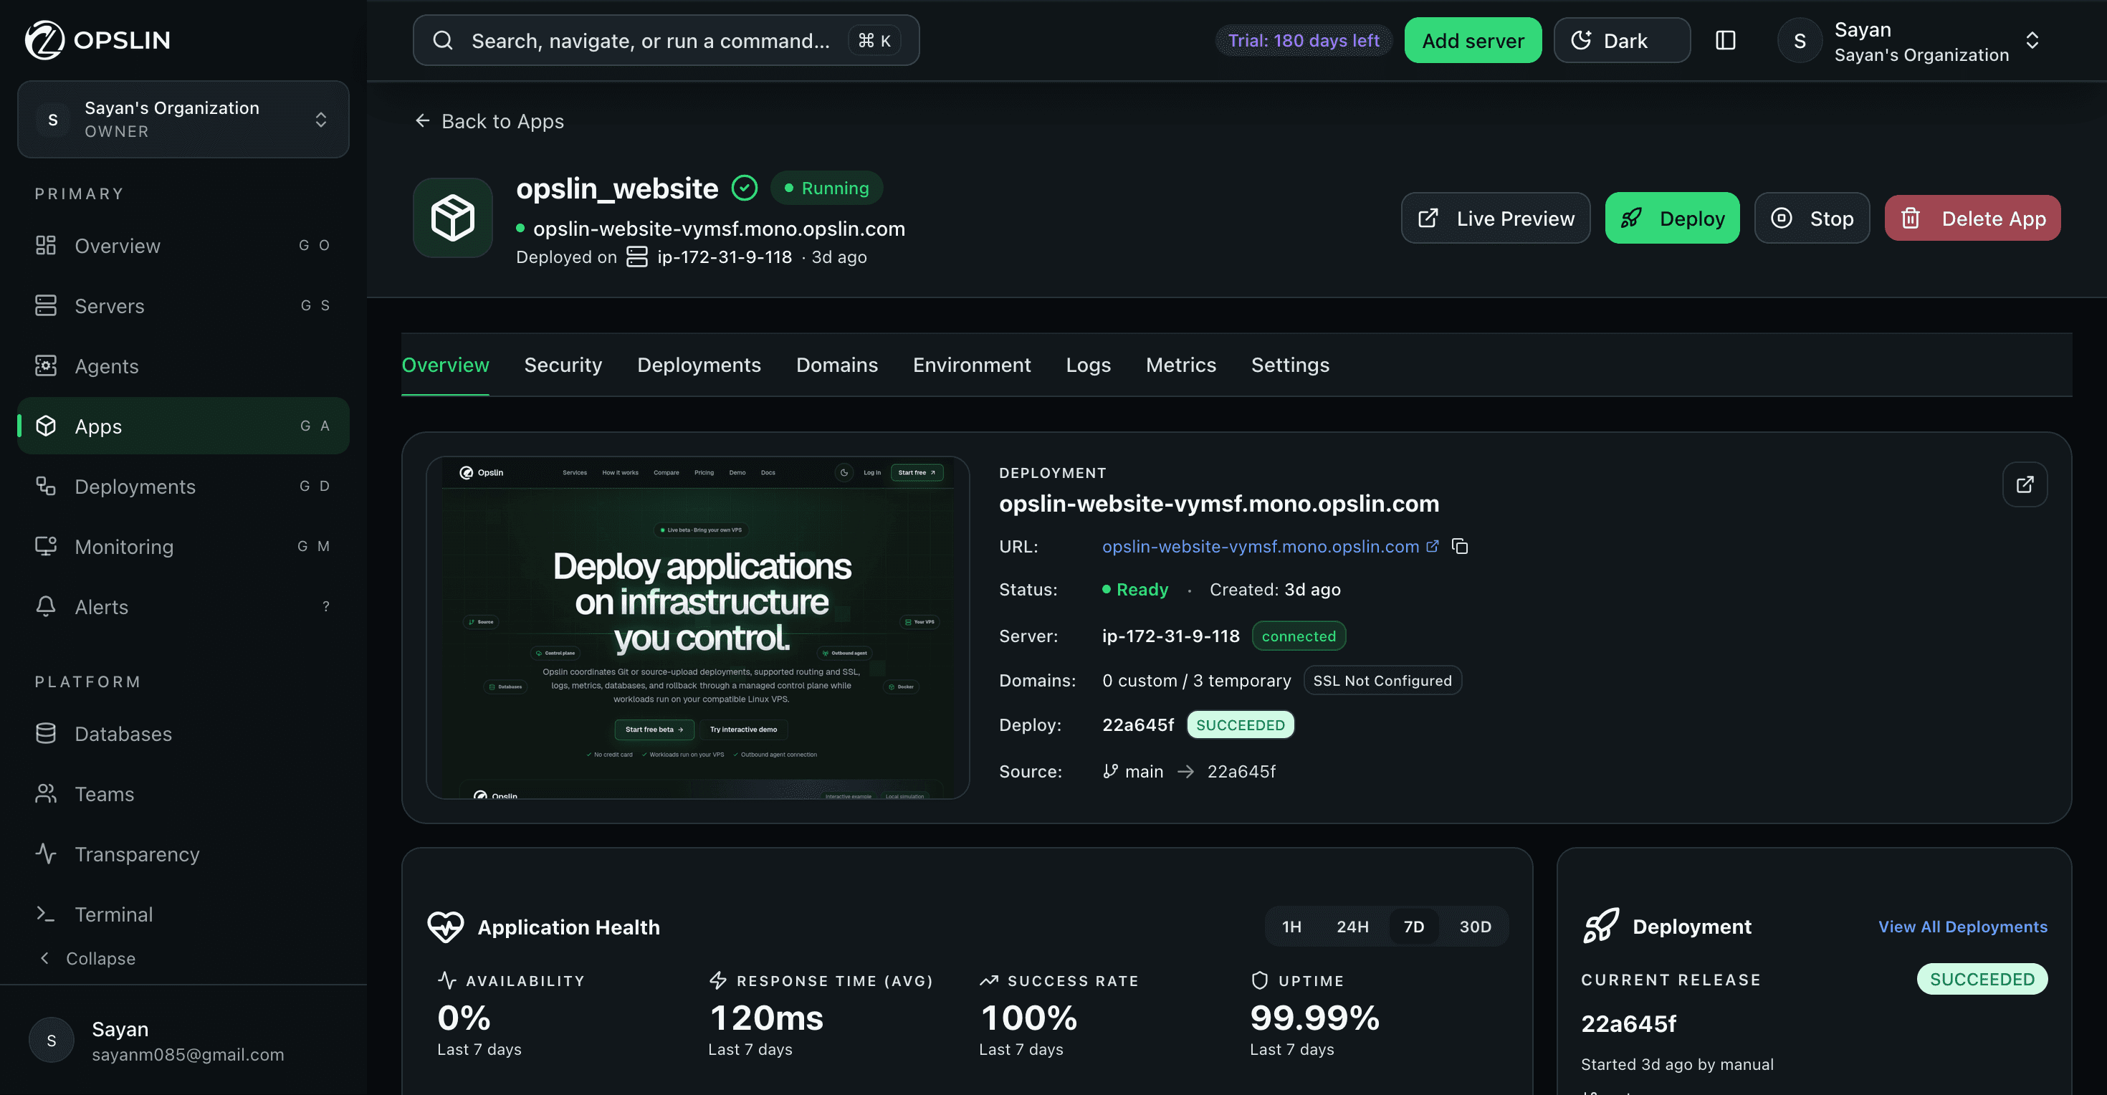Switch to the Logs tab
Viewport: 2107px width, 1095px height.
coord(1088,365)
